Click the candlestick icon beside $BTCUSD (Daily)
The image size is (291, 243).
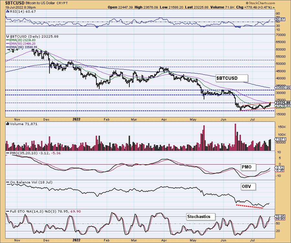click(x=8, y=36)
